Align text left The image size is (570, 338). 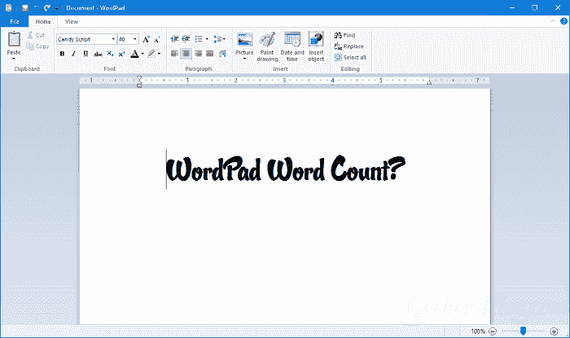[174, 54]
